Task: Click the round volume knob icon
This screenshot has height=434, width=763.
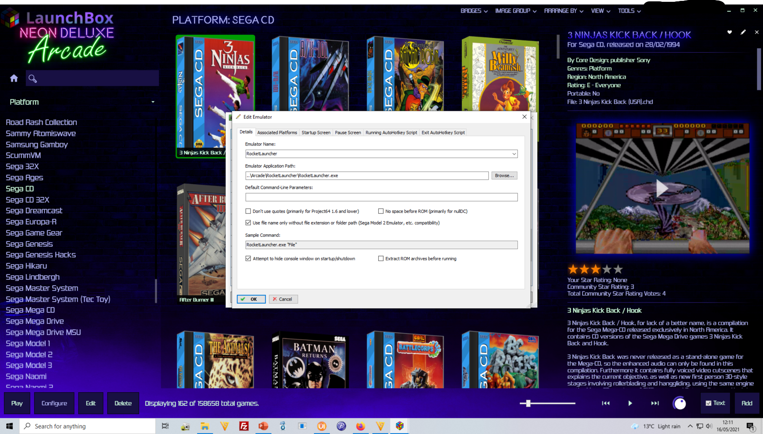Action: [680, 403]
